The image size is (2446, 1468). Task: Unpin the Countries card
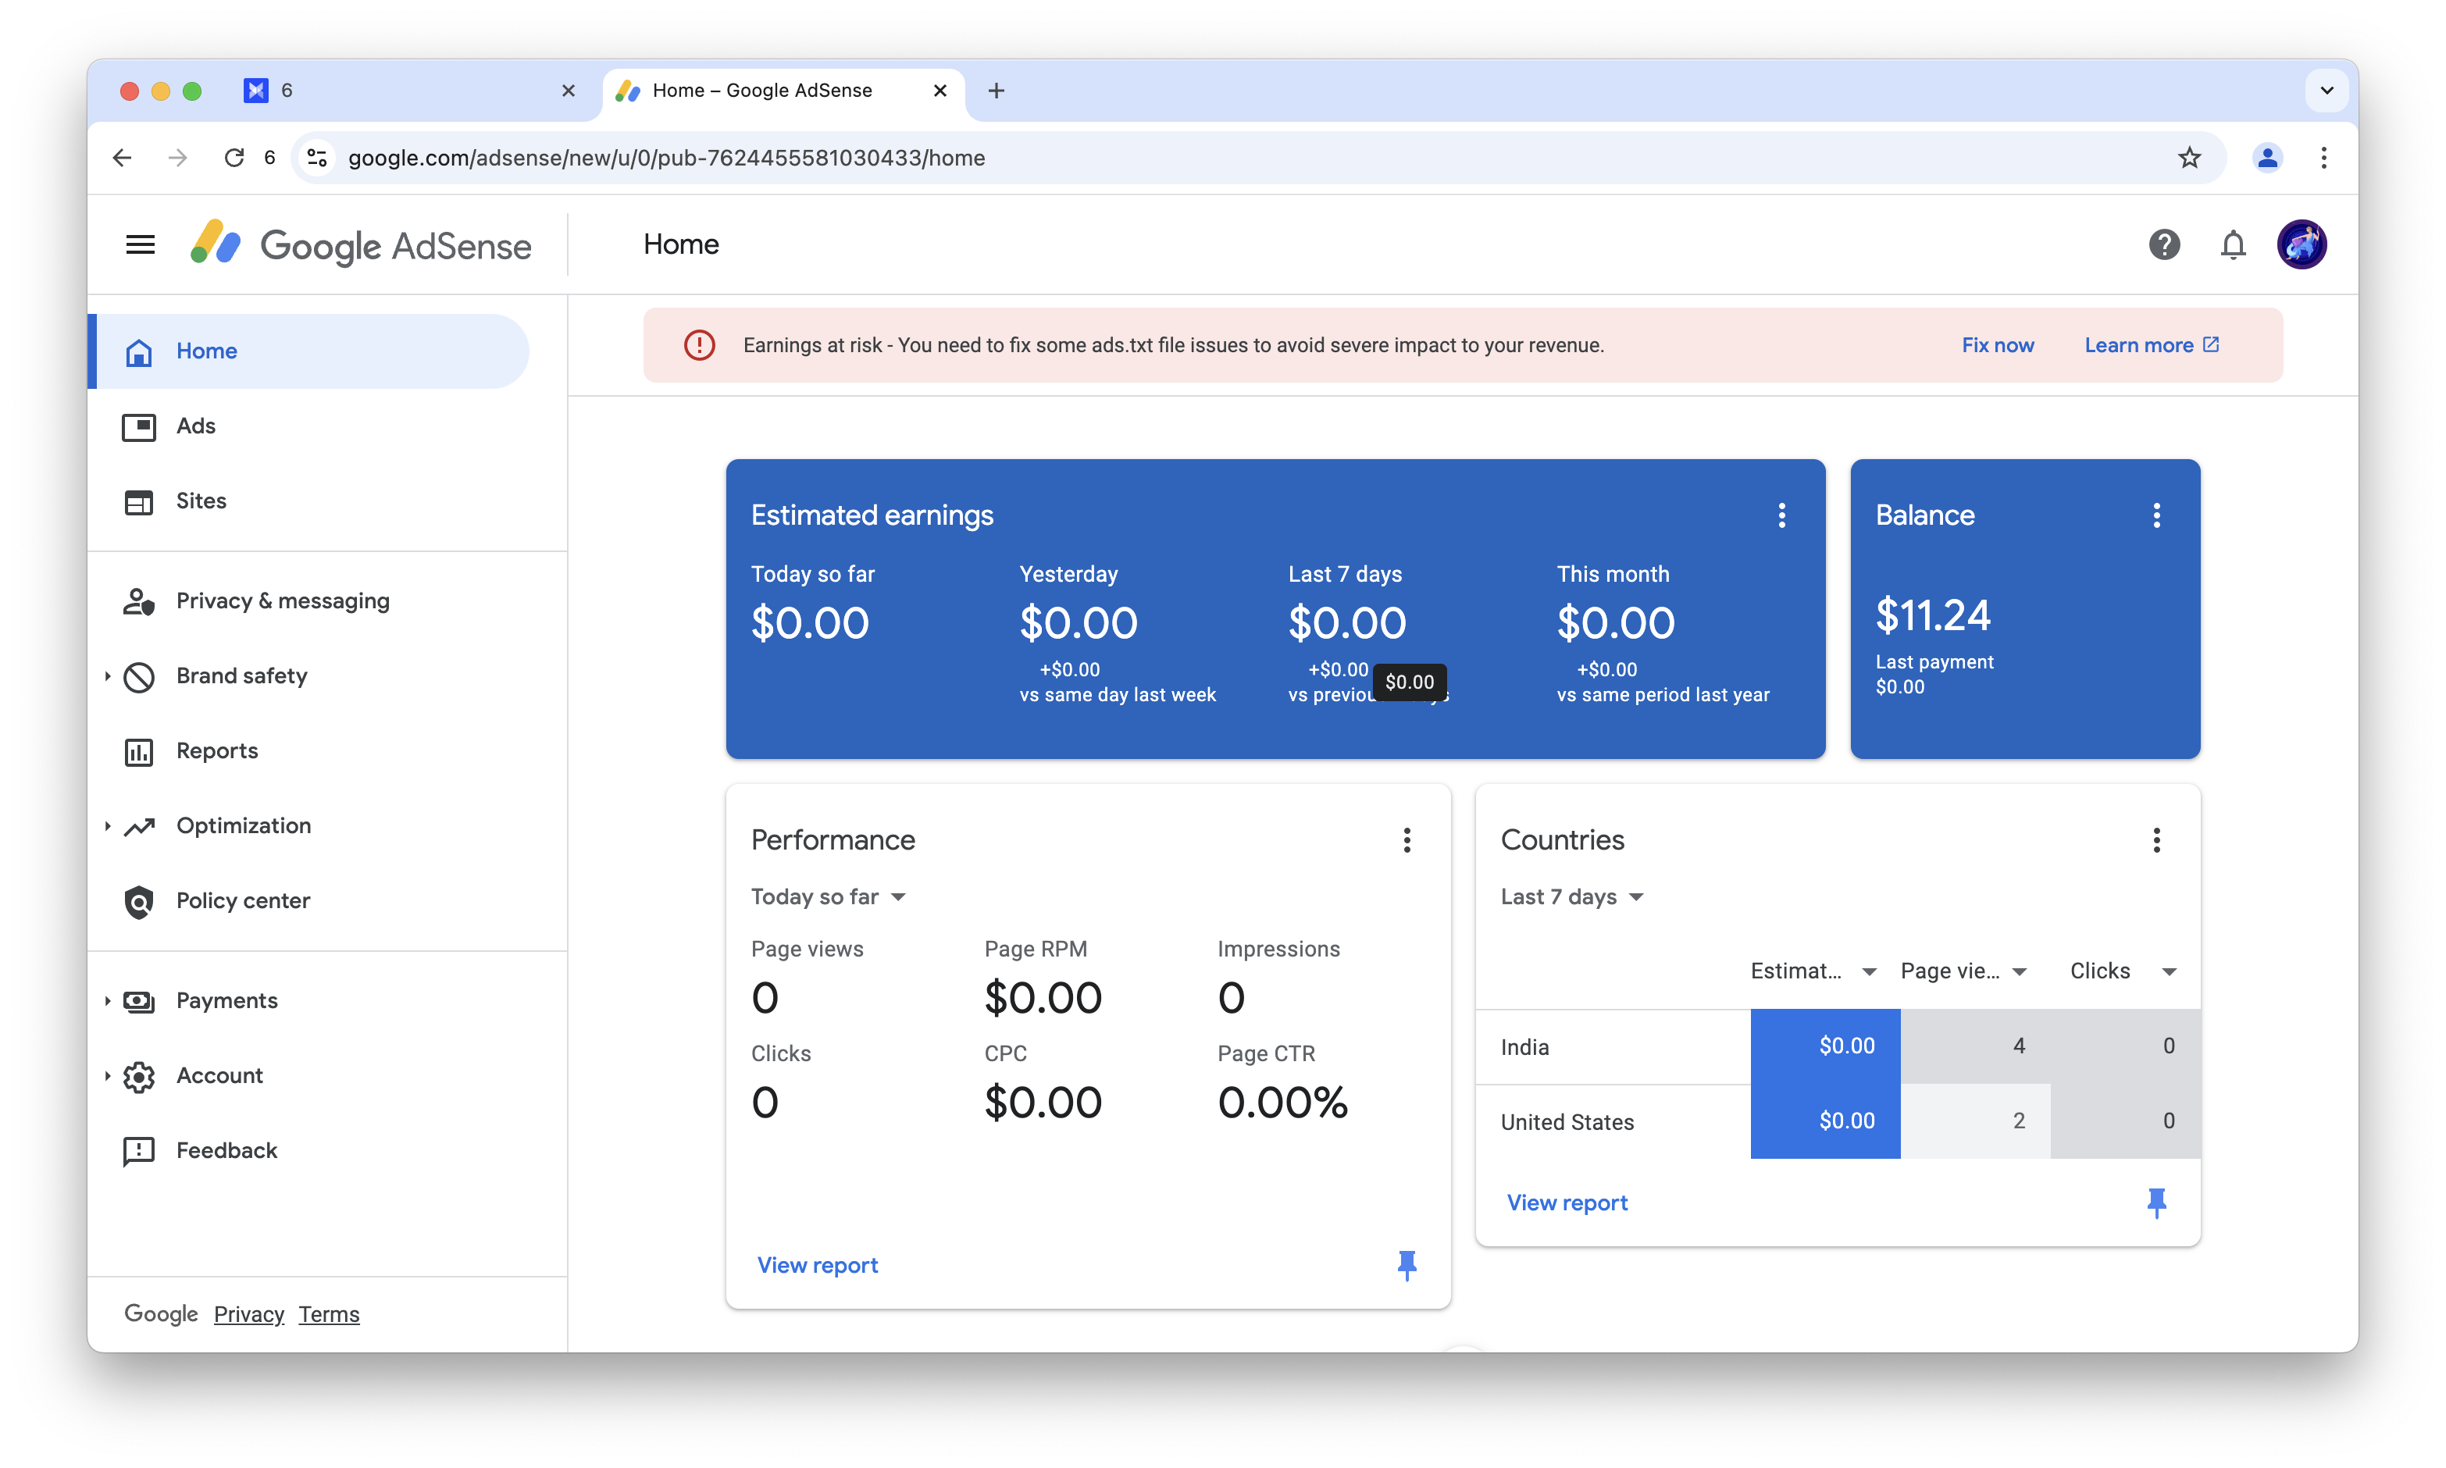tap(2156, 1202)
